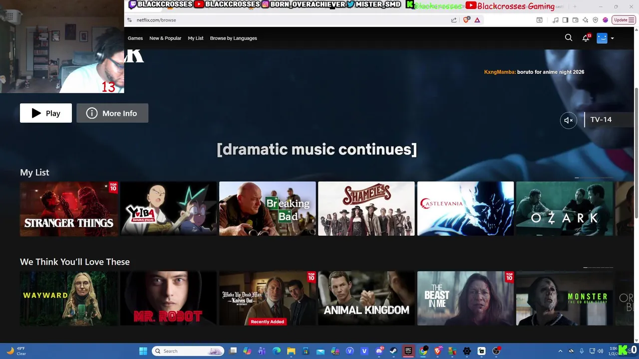
Task: Open the Brave Shields lion icon
Action: 466,20
